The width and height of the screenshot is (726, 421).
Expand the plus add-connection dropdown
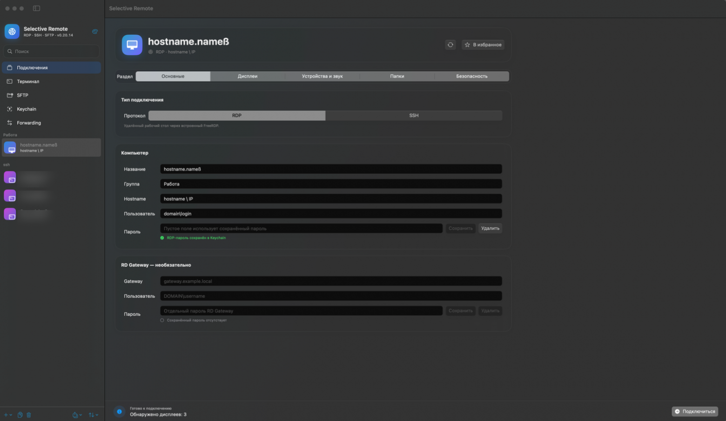point(8,415)
